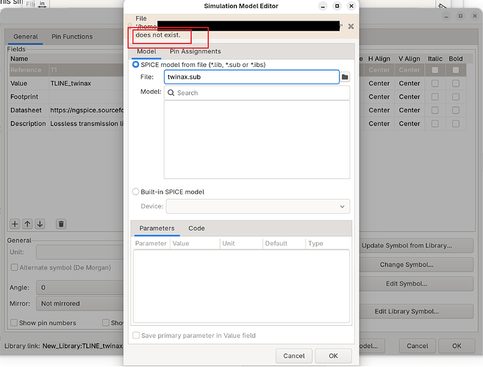Click the move field up arrow icon
This screenshot has width=483, height=367.
tap(27, 223)
